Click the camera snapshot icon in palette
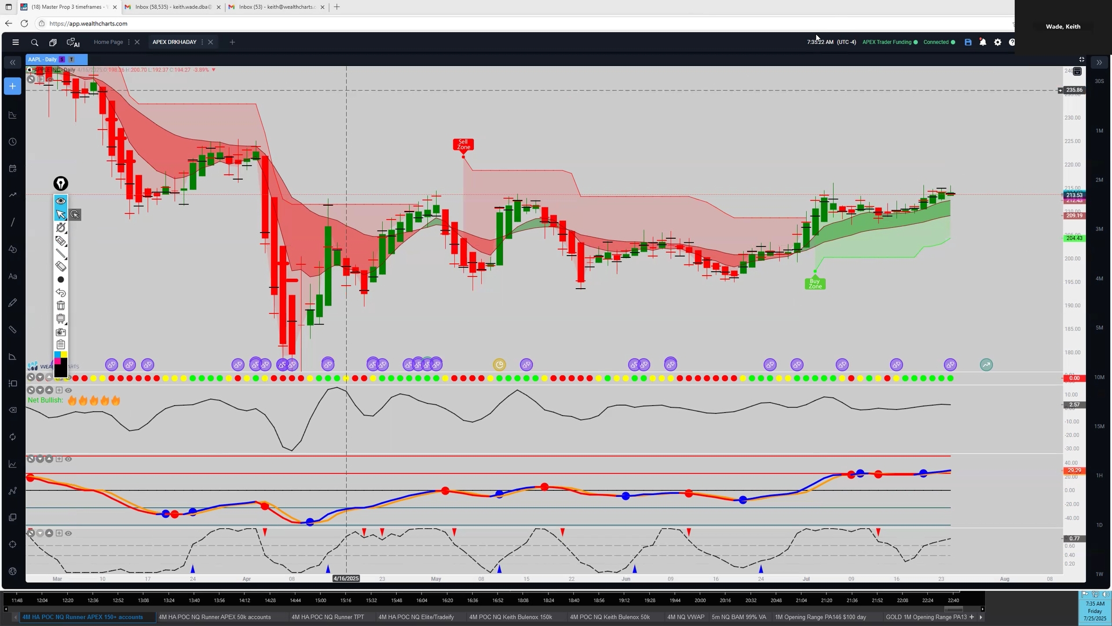Image resolution: width=1112 pixels, height=626 pixels. (x=61, y=332)
